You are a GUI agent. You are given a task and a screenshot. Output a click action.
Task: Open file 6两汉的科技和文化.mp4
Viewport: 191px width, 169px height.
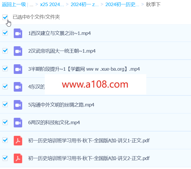click(x=54, y=122)
